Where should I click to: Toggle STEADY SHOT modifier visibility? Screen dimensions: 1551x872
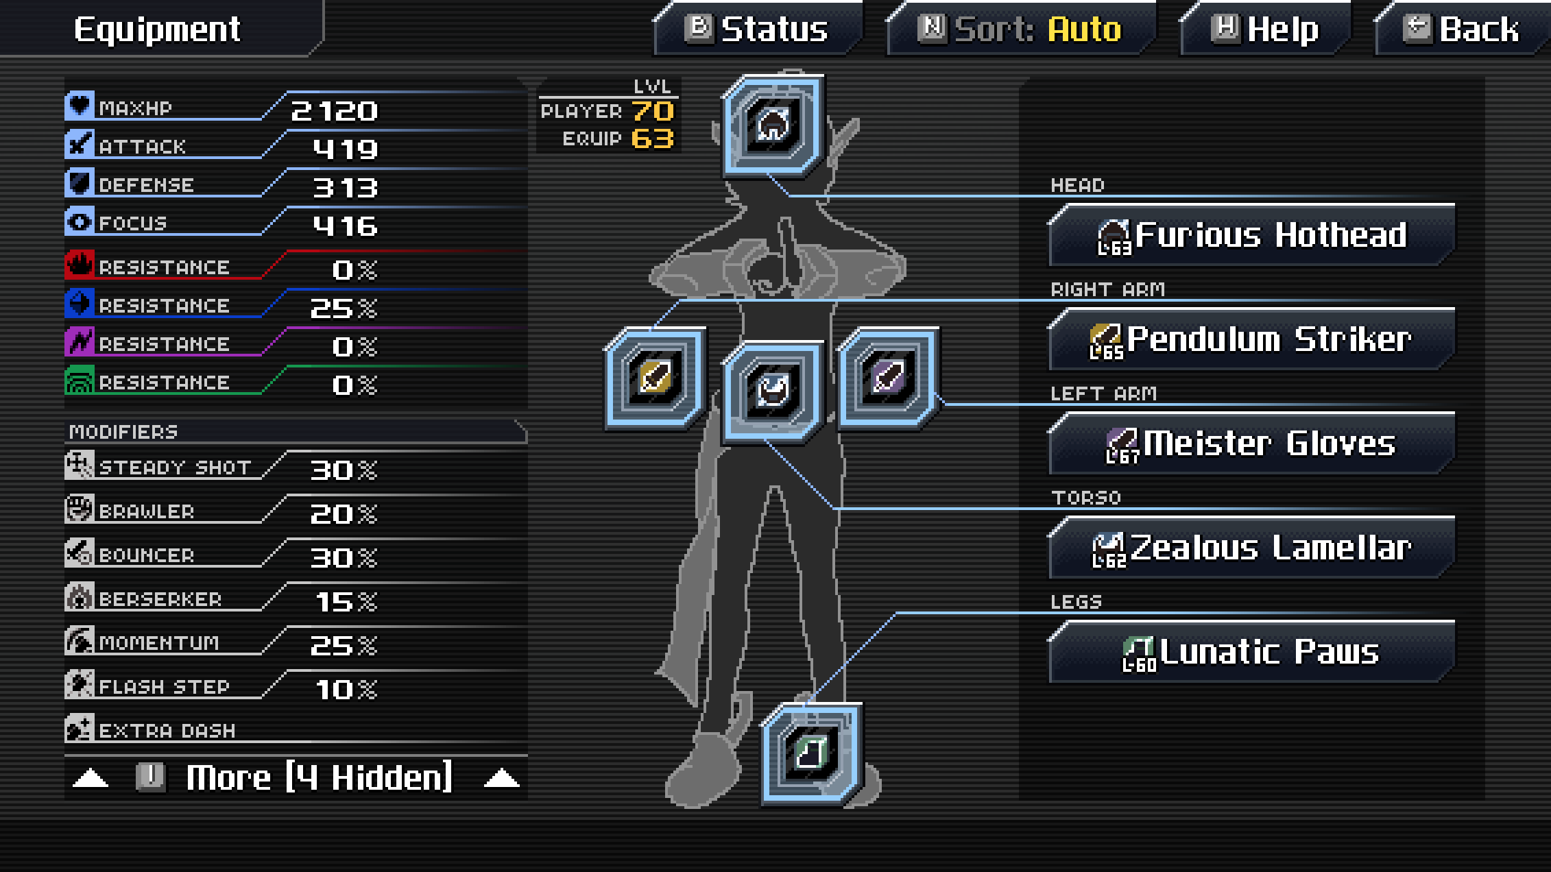click(x=80, y=468)
